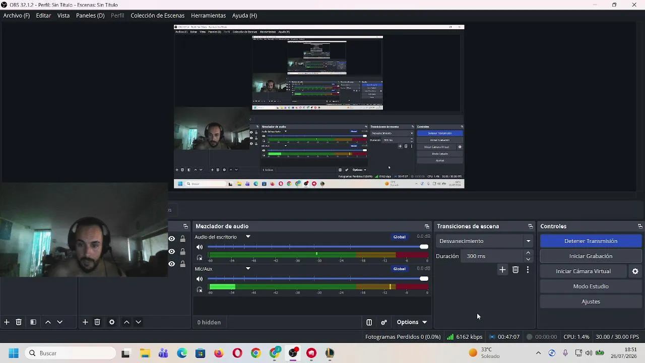Mute Mic/Aux speaker icon
The width and height of the screenshot is (645, 363).
click(x=200, y=279)
